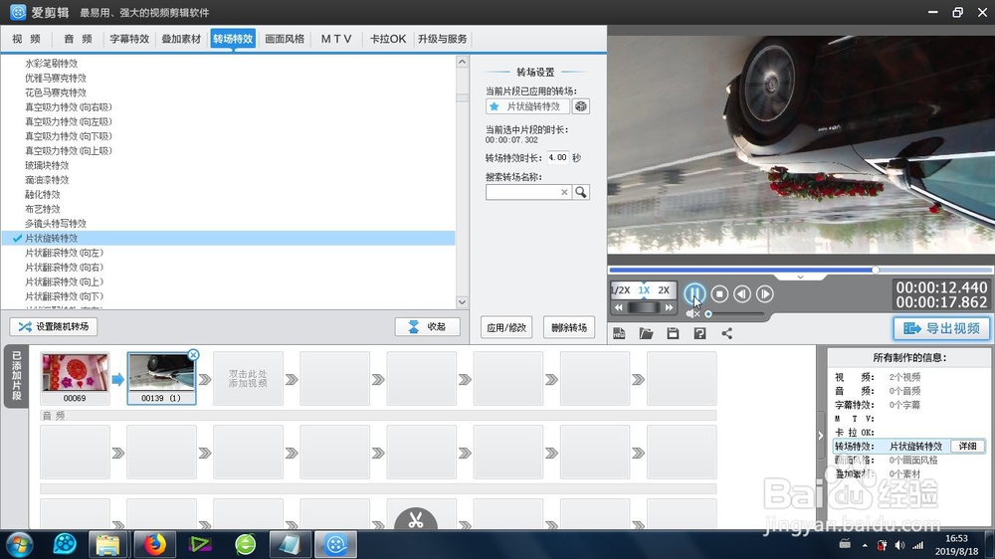The image size is (995, 559).
Task: Clear the transition search with X
Action: (564, 192)
